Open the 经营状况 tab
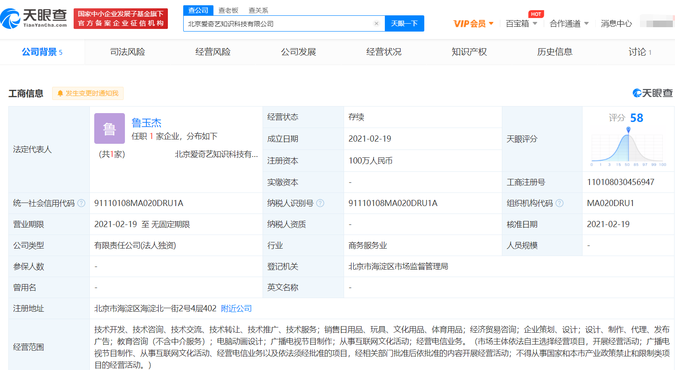Viewport: 675px width, 370px height. [x=384, y=52]
